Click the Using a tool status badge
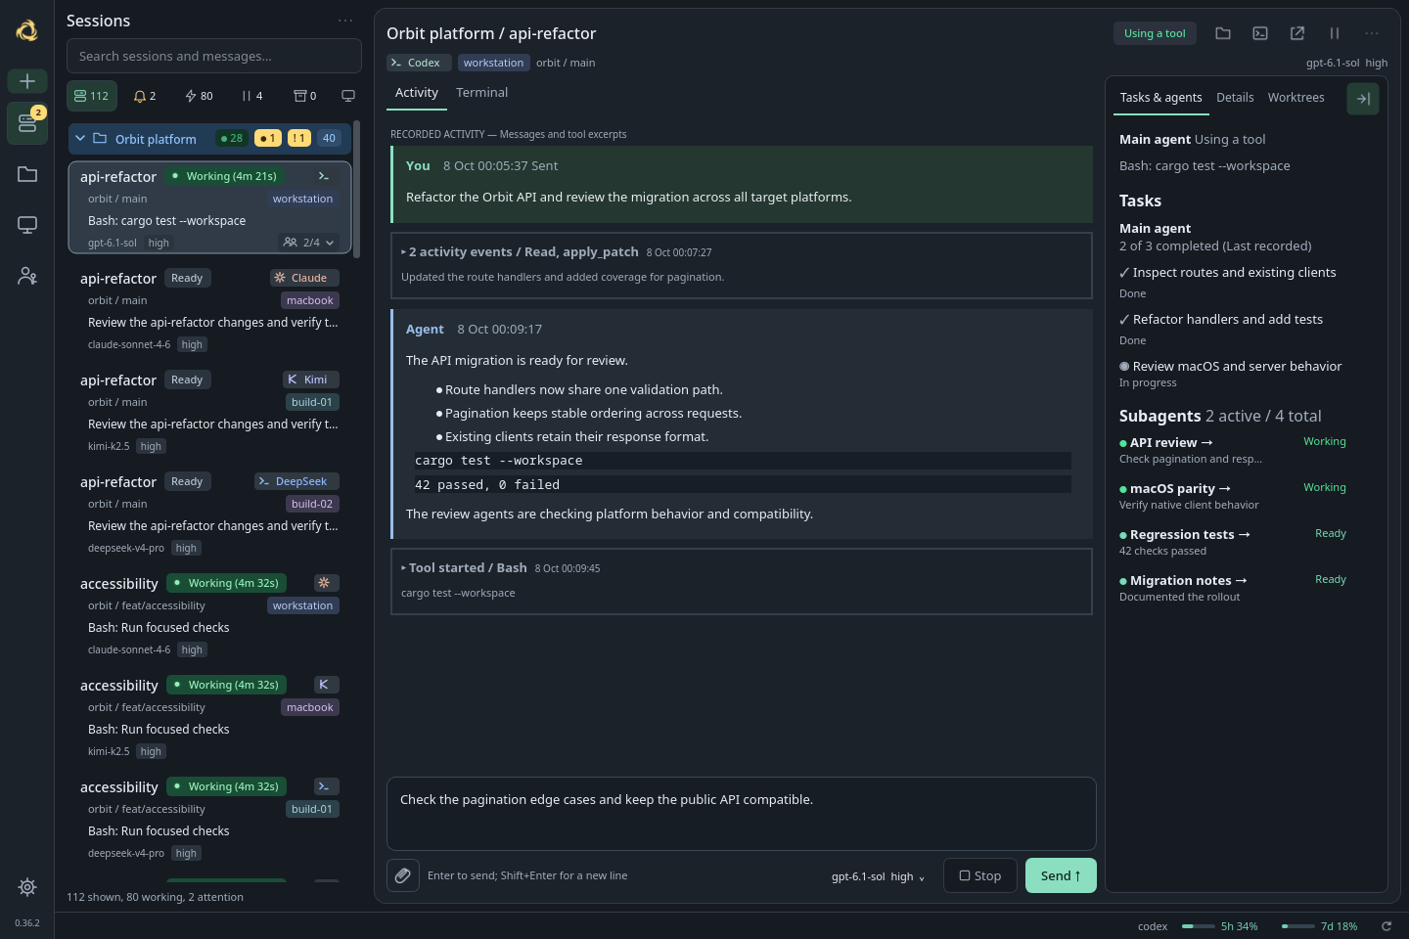1409x939 pixels. click(x=1155, y=33)
